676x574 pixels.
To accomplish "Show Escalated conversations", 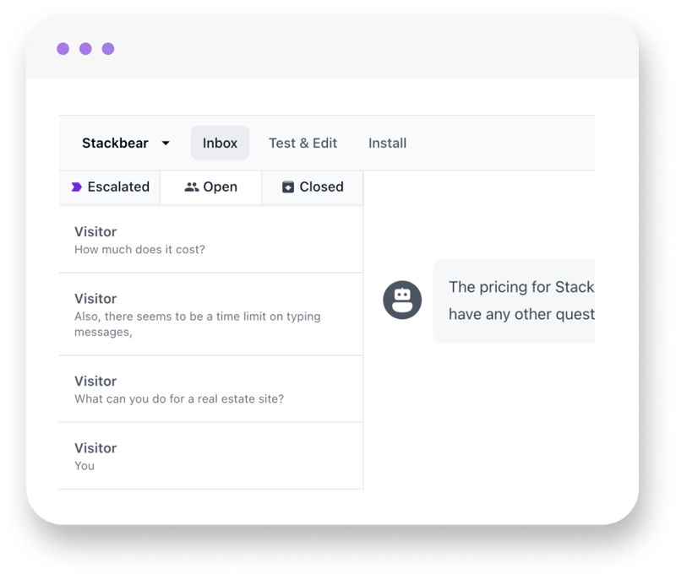I will coord(110,187).
